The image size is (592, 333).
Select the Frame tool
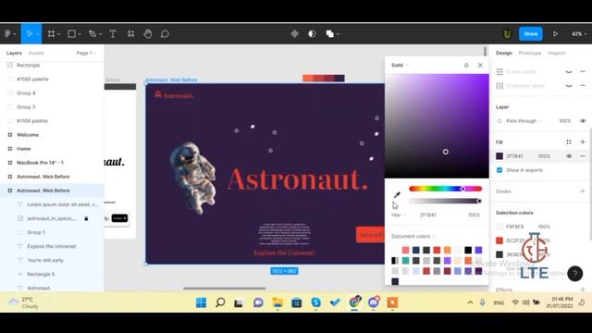click(x=52, y=34)
